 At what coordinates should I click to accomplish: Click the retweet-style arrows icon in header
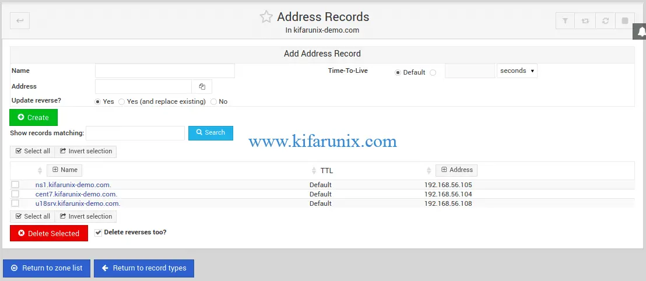click(x=585, y=21)
